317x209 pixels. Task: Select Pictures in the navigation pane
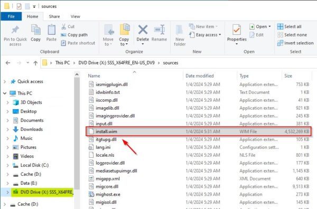29,147
